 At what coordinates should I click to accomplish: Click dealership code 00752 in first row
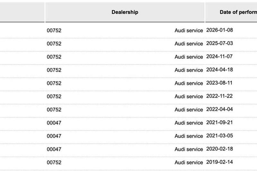pos(54,30)
